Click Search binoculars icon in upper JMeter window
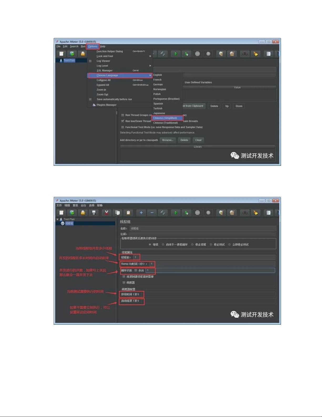This screenshot has height=417, width=322. (x=245, y=54)
